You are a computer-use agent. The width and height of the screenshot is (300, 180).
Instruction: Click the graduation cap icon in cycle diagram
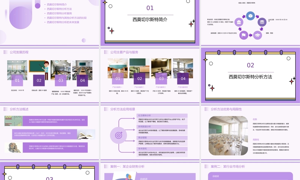coord(257,35)
